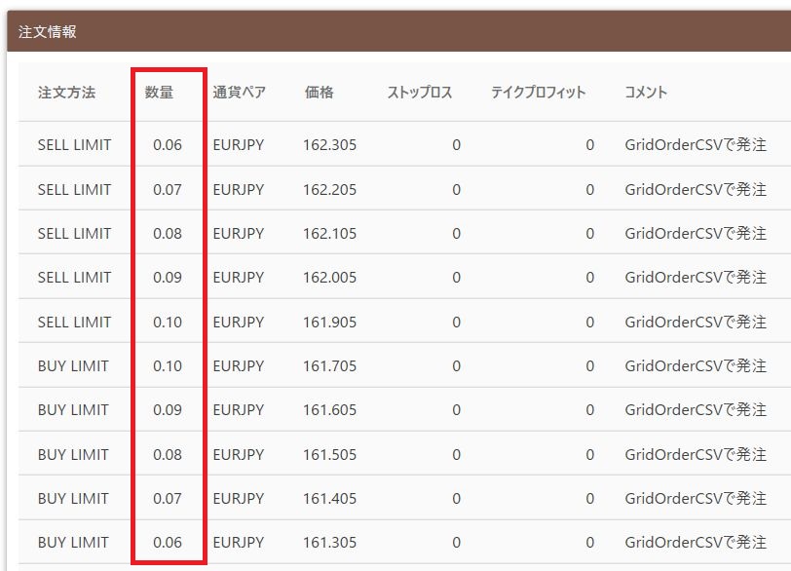Select the コメント column header
The height and width of the screenshot is (571, 791).
[x=646, y=93]
